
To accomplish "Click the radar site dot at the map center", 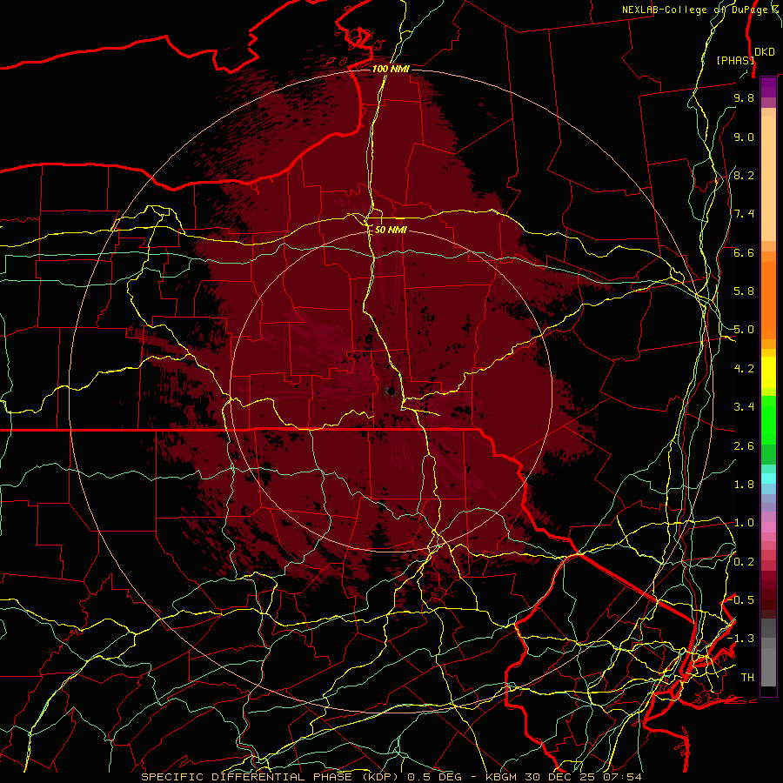I will point(391,391).
